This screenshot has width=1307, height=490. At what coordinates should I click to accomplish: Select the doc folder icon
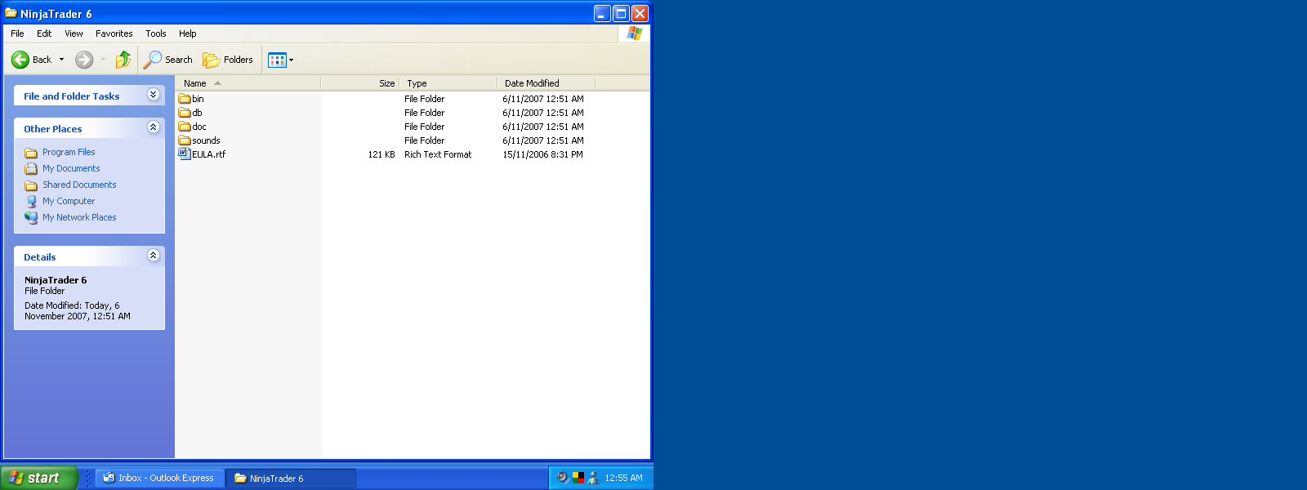tap(185, 127)
